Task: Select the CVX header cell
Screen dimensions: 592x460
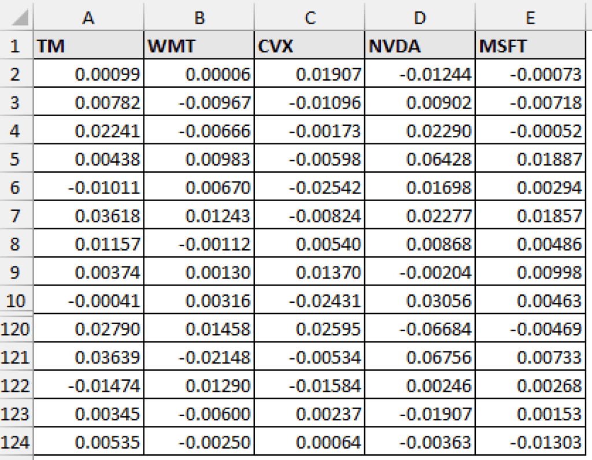Action: [310, 46]
